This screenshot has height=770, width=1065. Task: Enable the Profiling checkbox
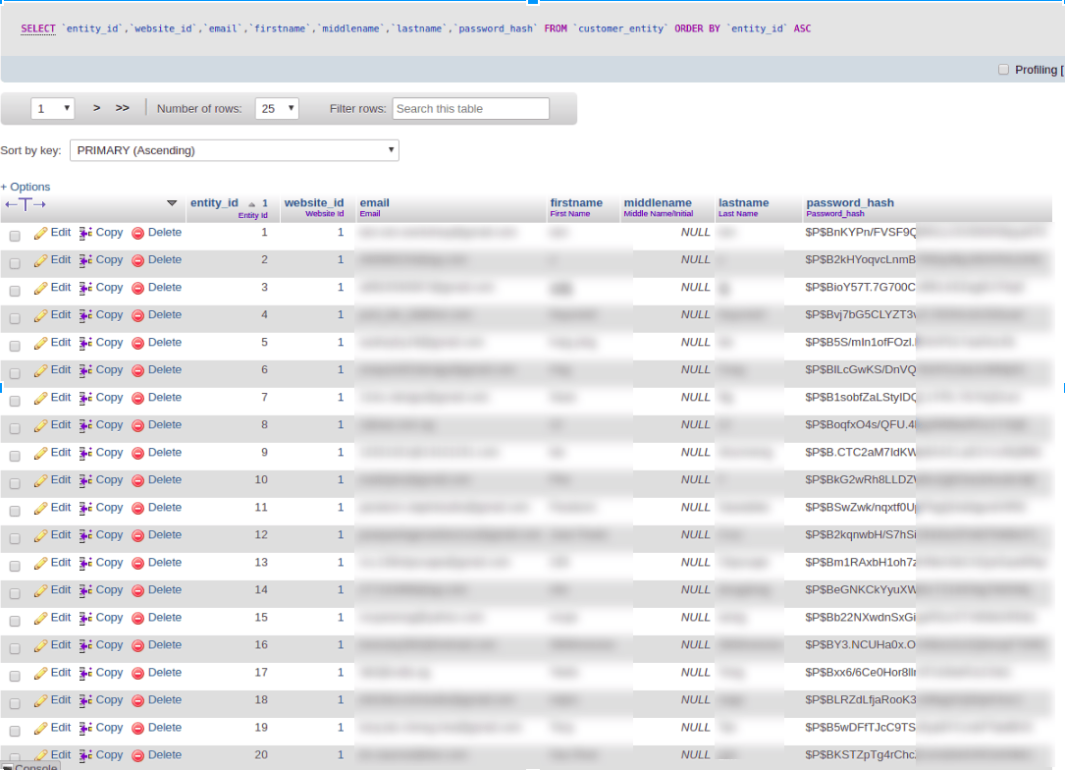pyautogui.click(x=1003, y=70)
